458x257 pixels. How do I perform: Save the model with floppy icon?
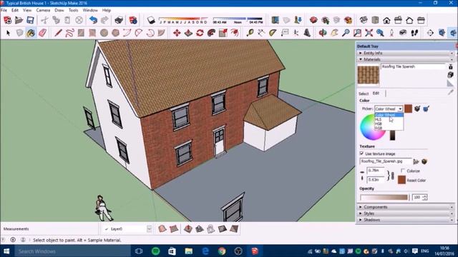pyautogui.click(x=30, y=20)
